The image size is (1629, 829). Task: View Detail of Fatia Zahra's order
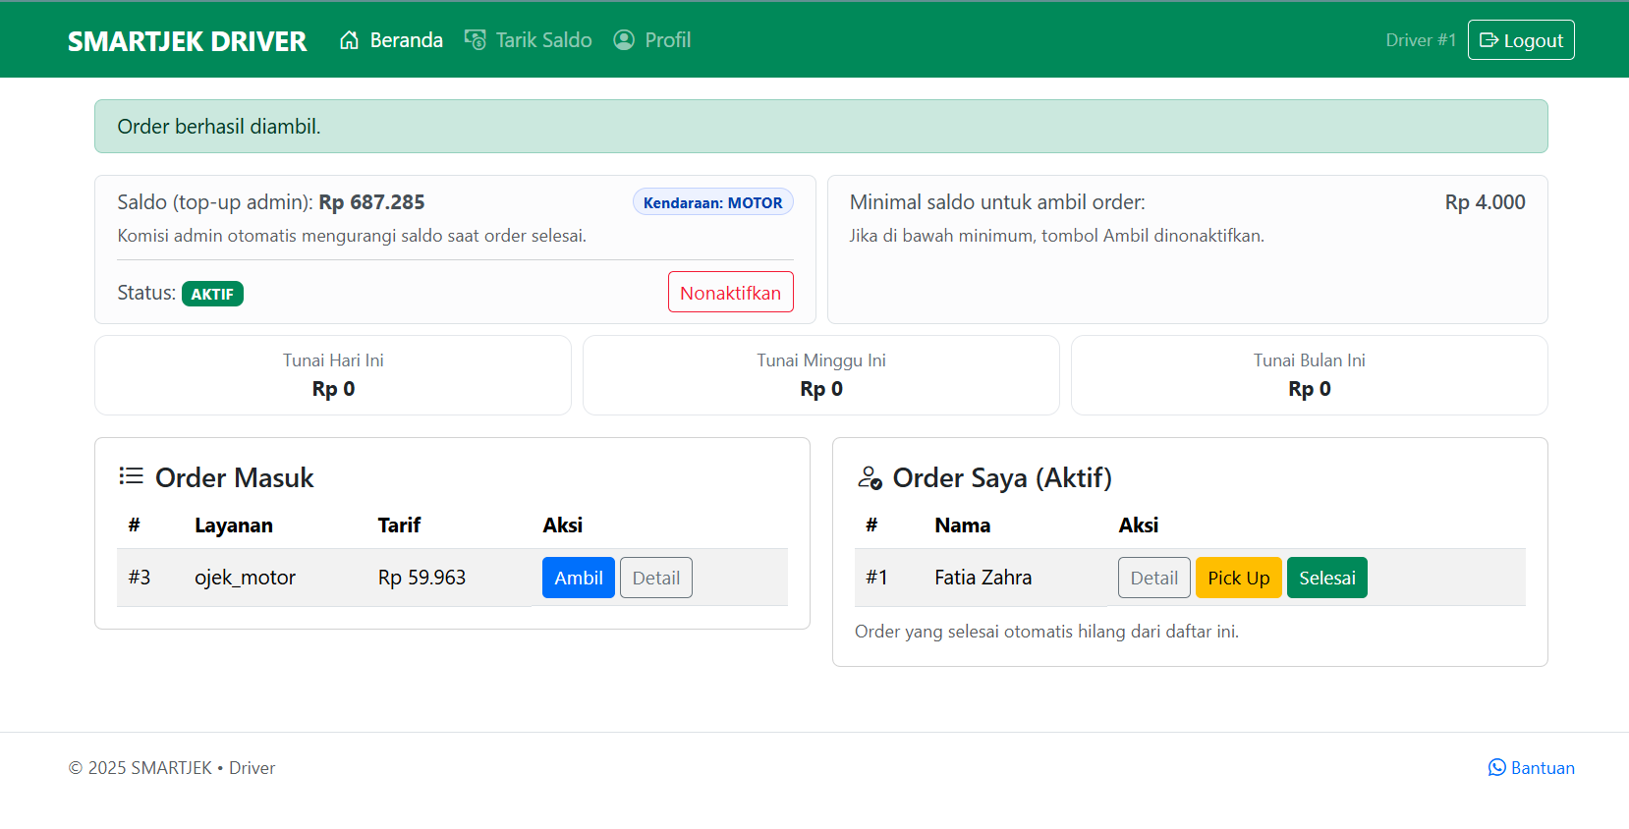pos(1153,578)
